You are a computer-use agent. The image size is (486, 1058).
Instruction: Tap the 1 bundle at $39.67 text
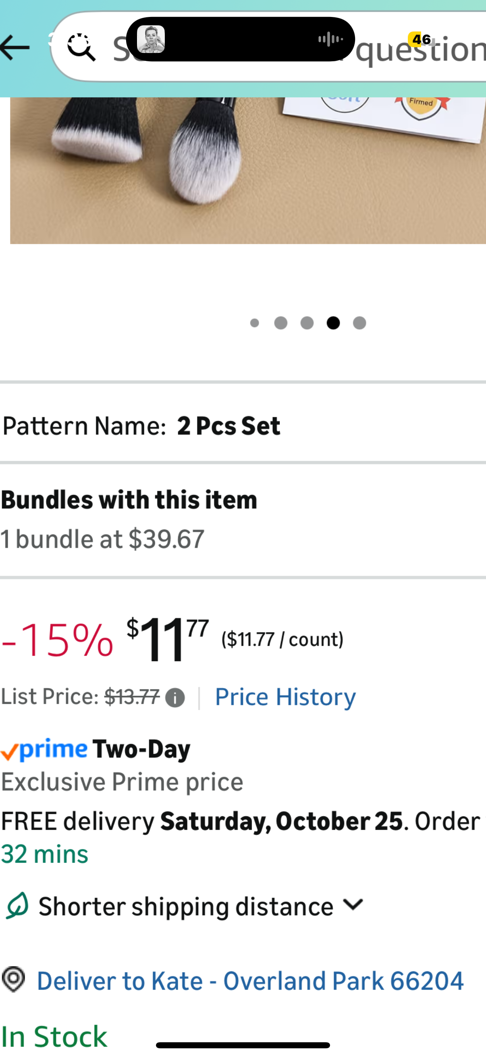[102, 539]
